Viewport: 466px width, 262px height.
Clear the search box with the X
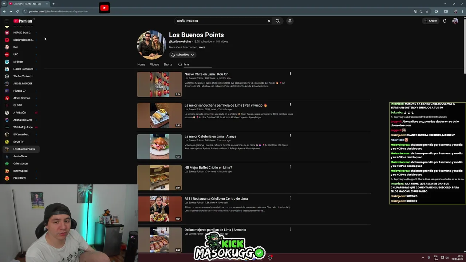(269, 21)
